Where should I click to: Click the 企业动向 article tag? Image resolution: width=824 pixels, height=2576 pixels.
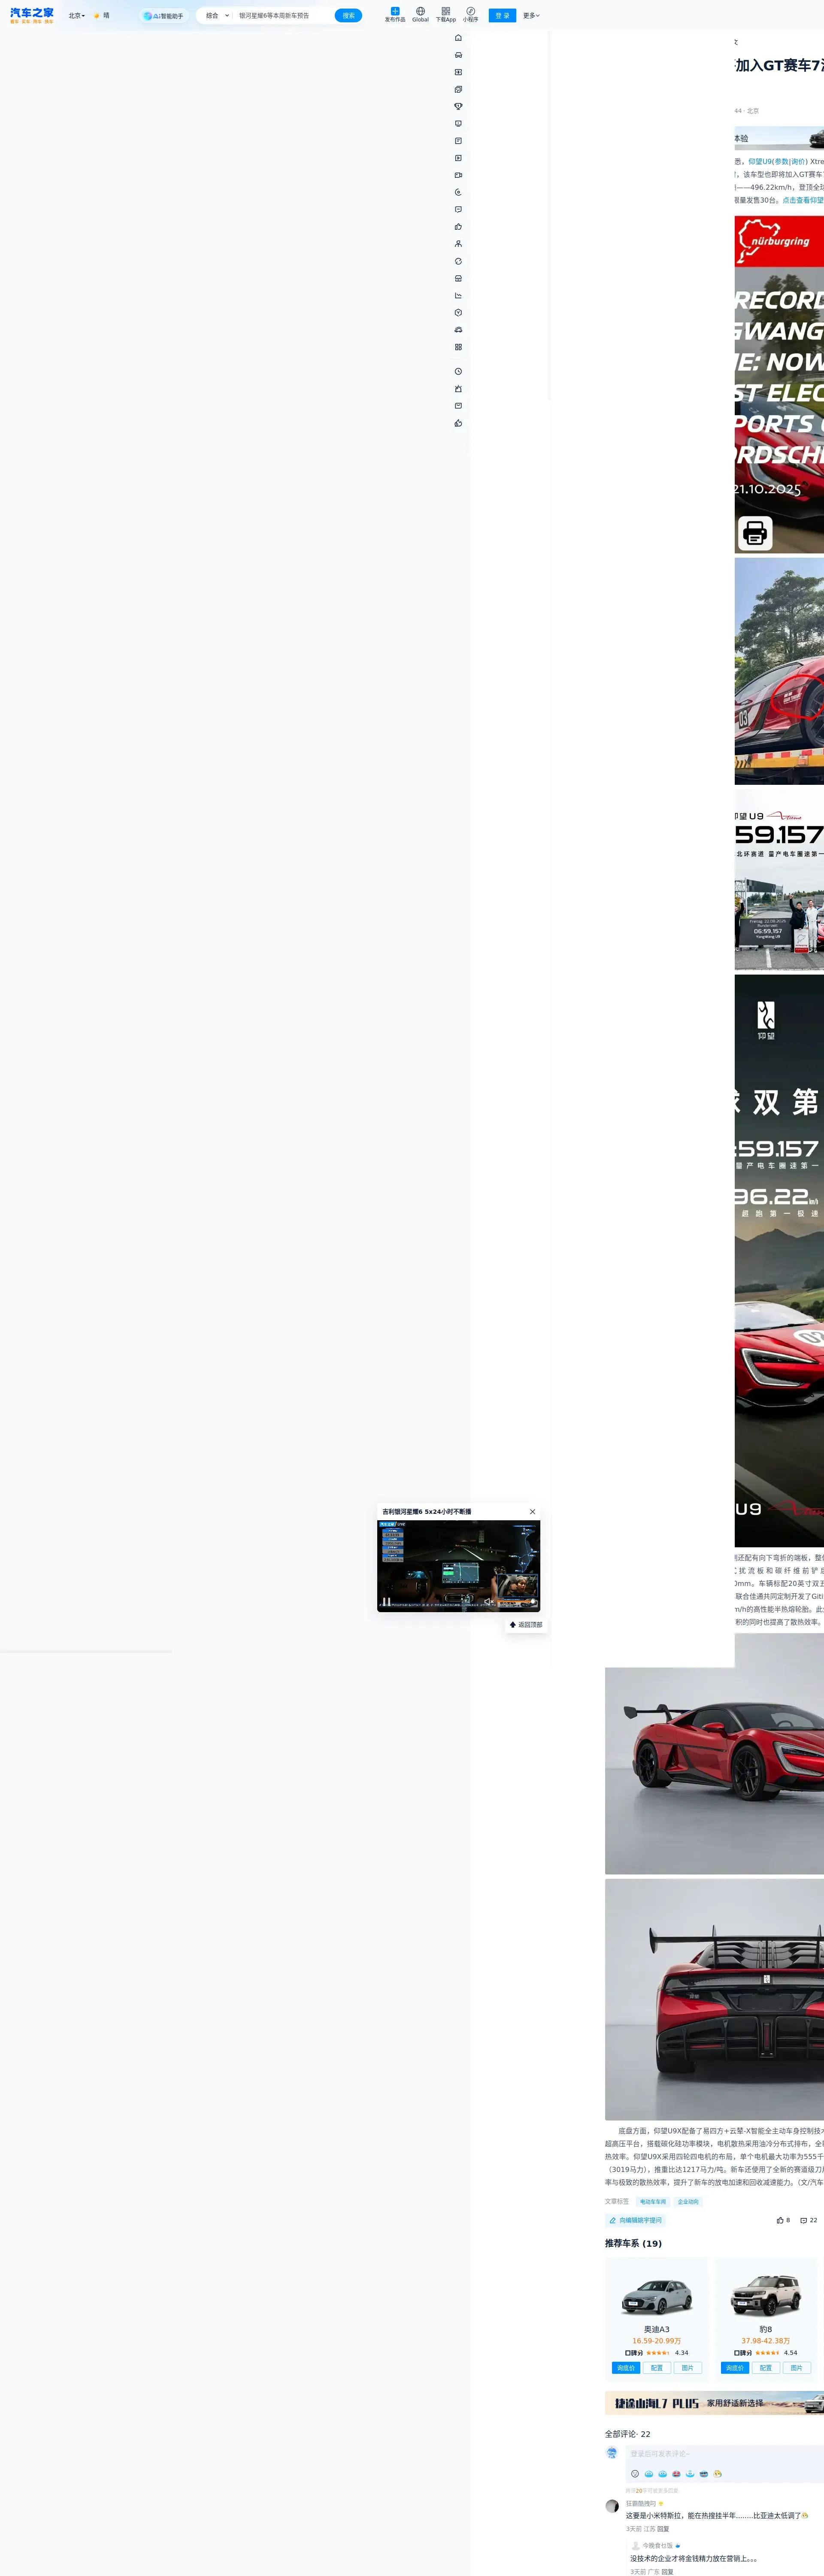point(688,2202)
